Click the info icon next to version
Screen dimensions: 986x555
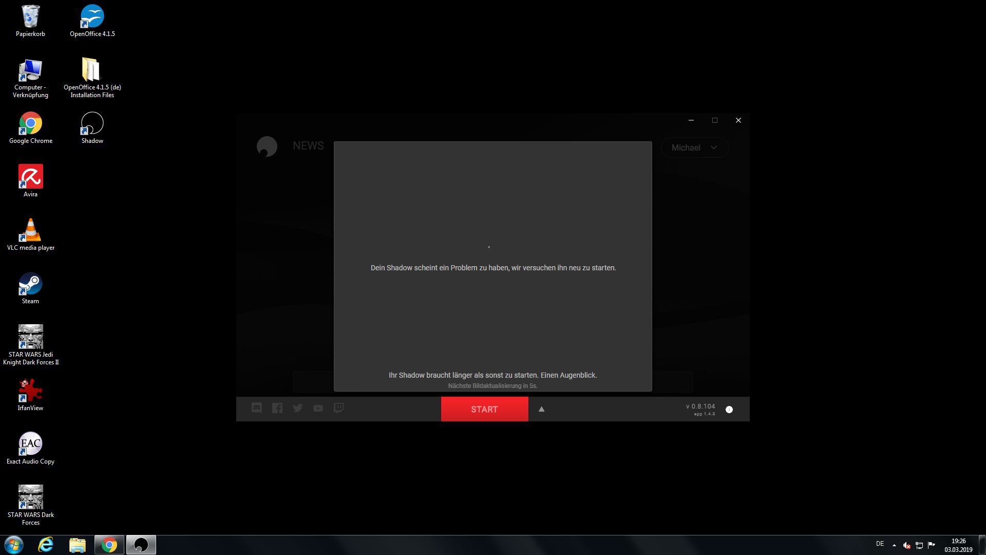[x=729, y=410]
